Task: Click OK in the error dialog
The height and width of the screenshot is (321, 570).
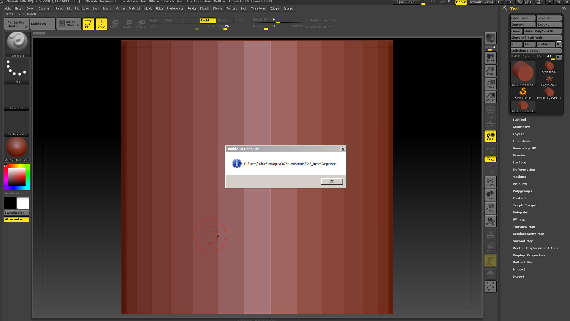Action: click(x=332, y=181)
